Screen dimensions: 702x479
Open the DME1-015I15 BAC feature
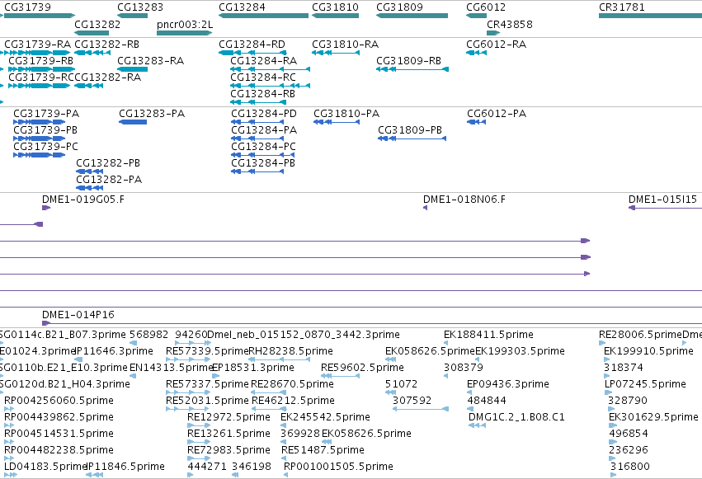(x=665, y=208)
